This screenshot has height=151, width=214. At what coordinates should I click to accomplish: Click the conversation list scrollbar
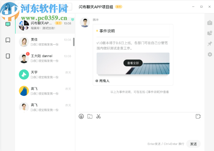74,42
